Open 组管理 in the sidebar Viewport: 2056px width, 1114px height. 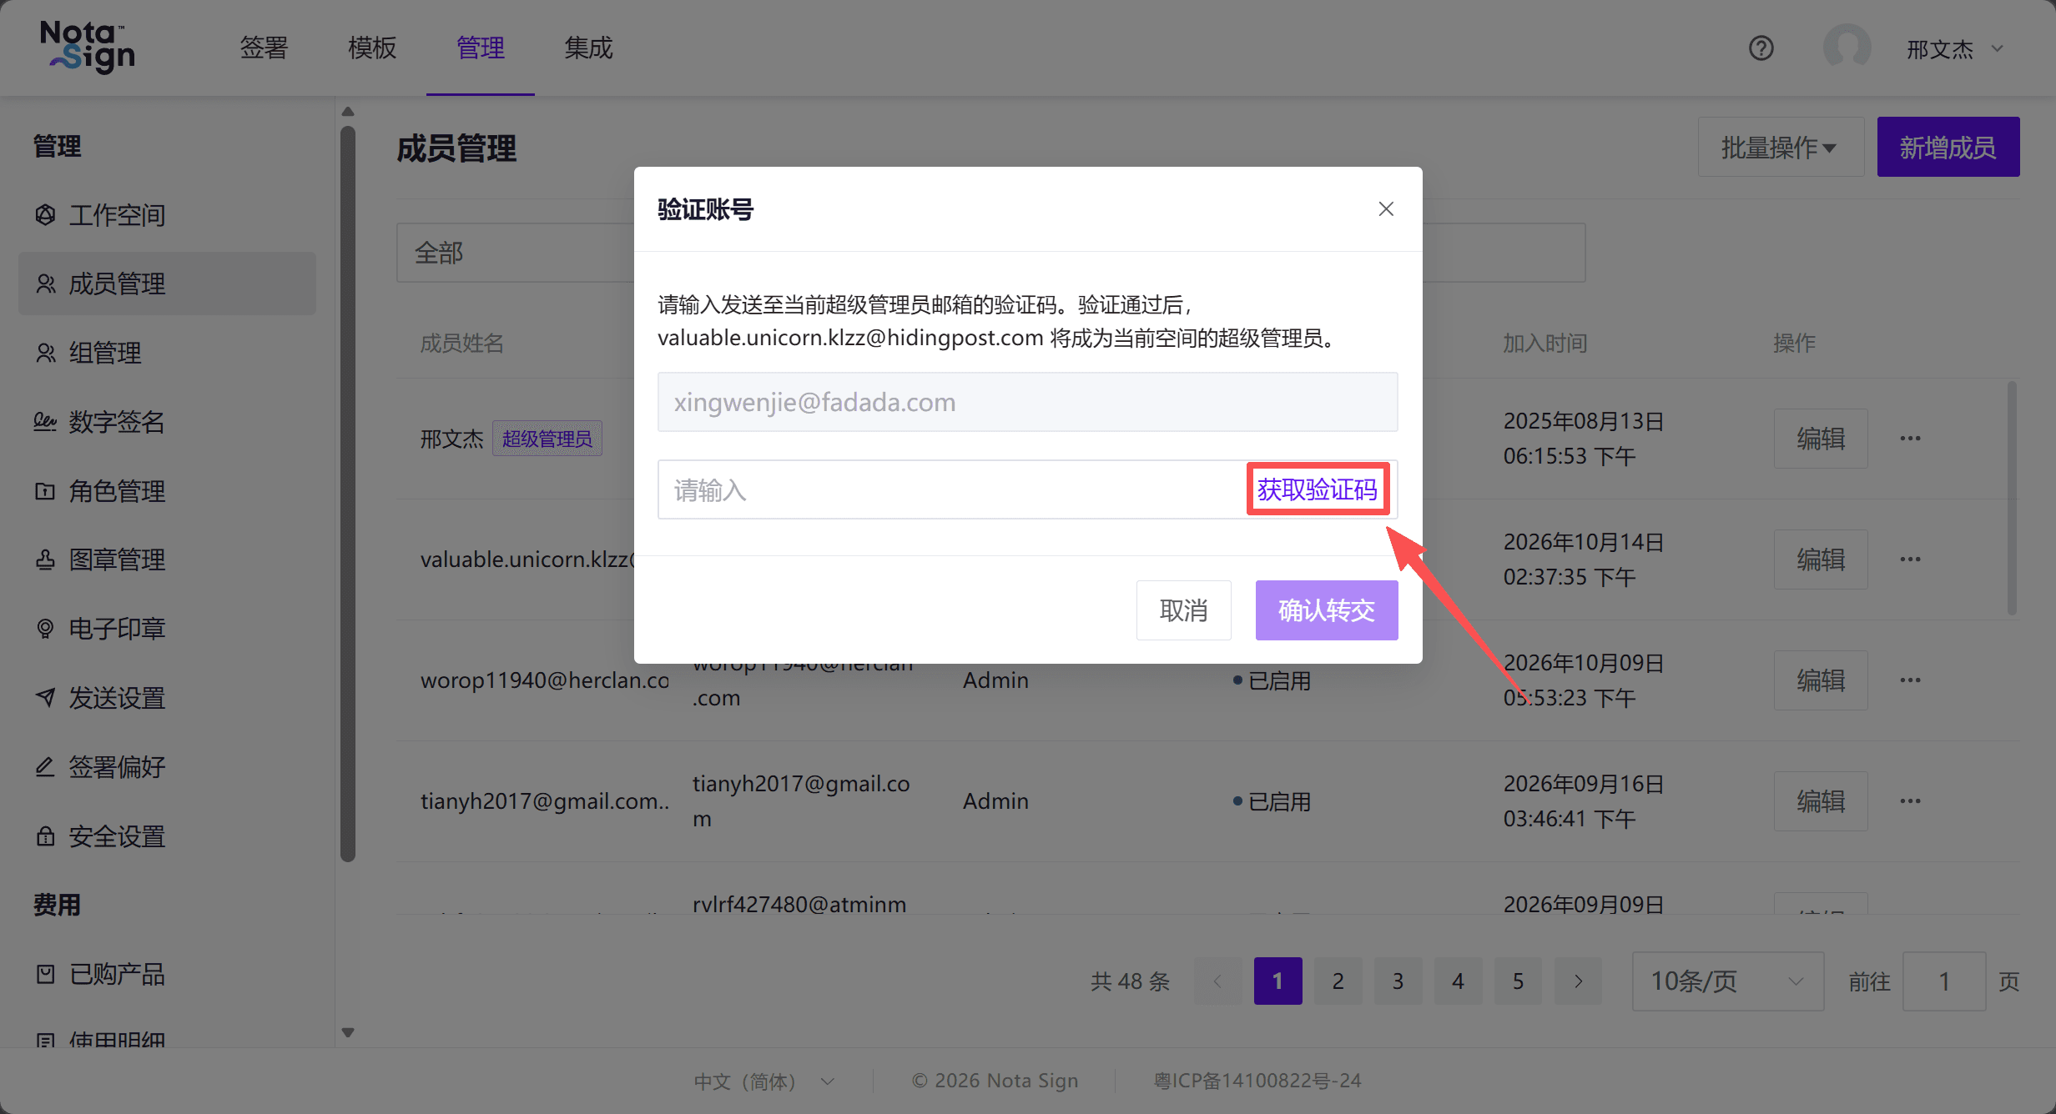(x=167, y=353)
